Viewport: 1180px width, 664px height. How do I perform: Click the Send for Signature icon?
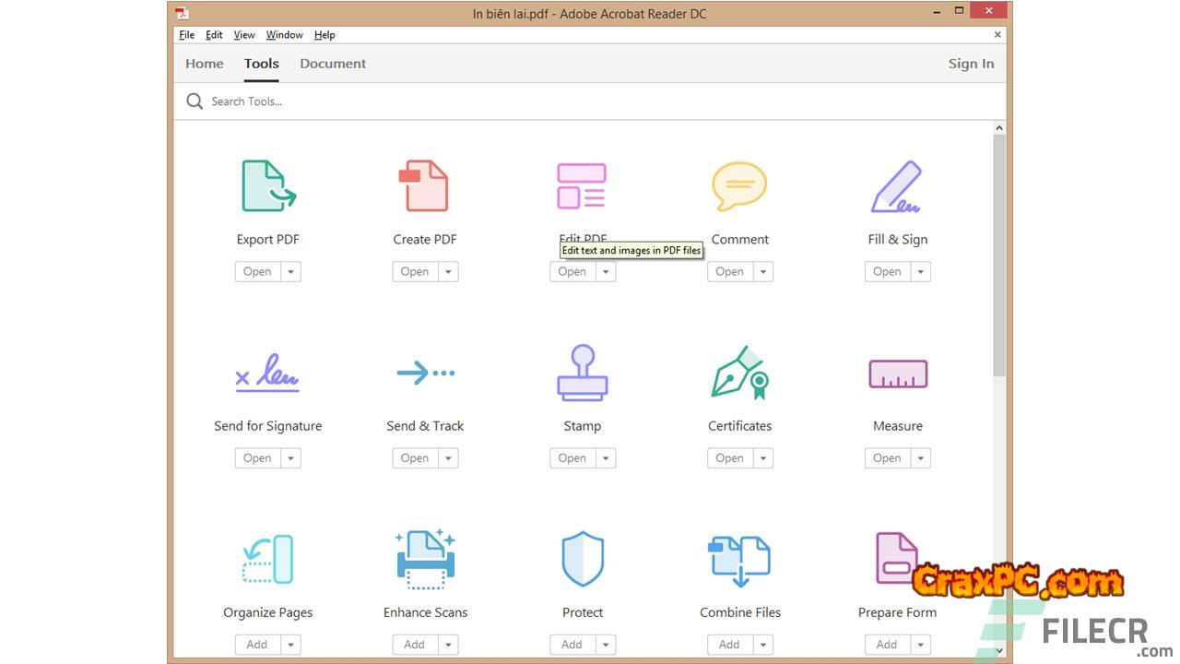pyautogui.click(x=267, y=373)
